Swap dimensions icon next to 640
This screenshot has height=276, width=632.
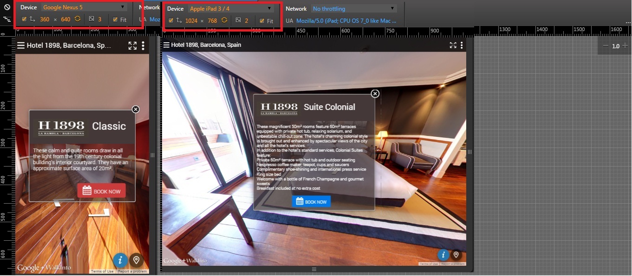tap(78, 19)
